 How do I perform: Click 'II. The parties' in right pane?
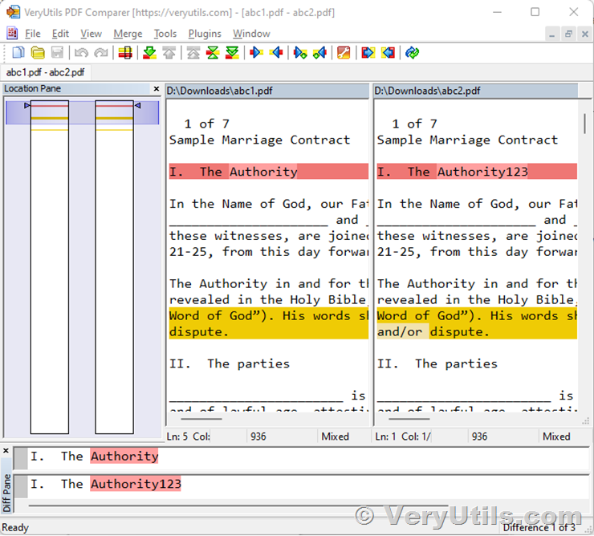[437, 363]
